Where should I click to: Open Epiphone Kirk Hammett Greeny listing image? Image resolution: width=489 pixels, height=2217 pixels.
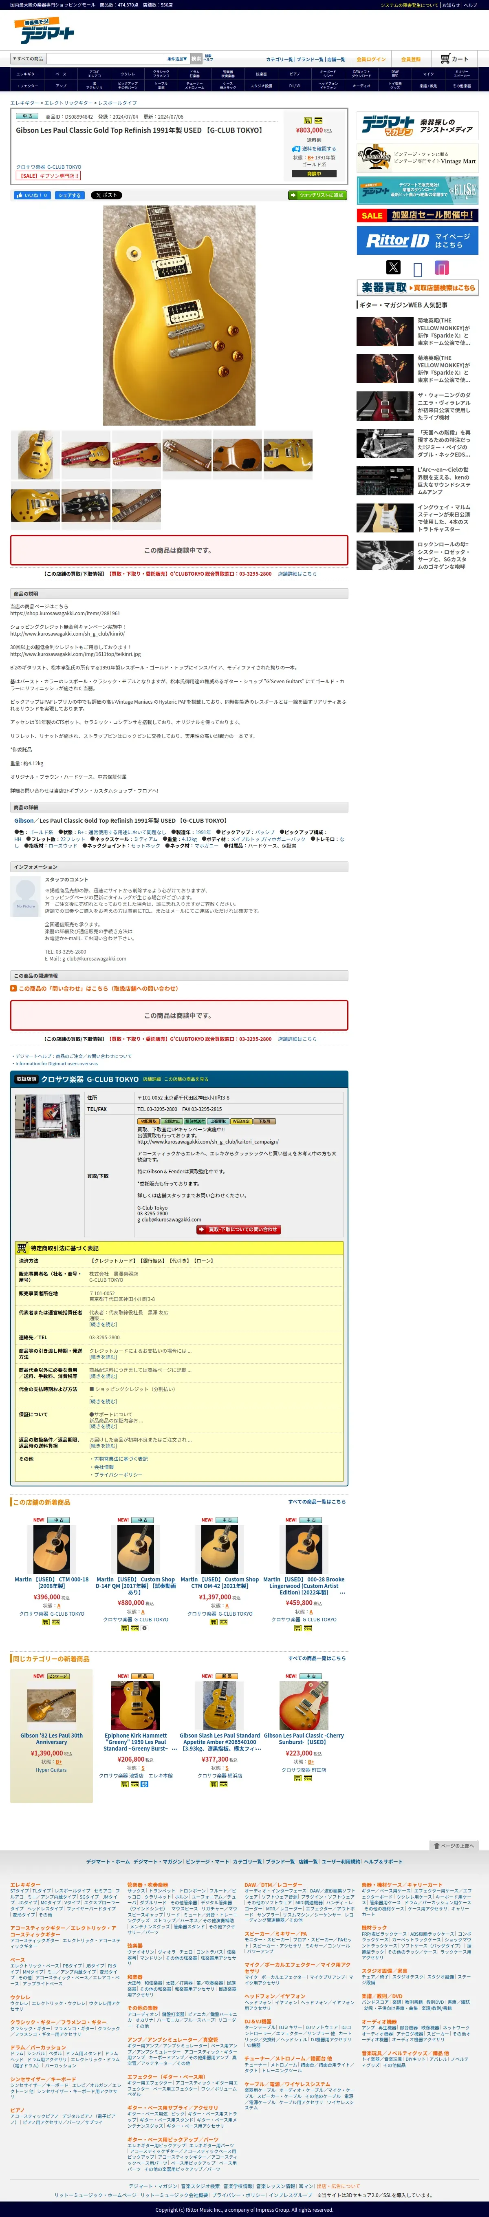136,1706
